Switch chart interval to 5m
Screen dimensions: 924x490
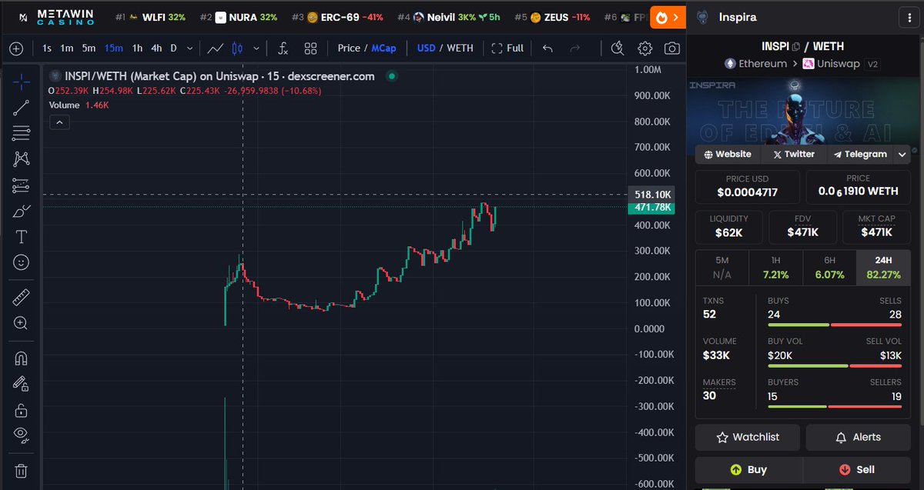(89, 48)
